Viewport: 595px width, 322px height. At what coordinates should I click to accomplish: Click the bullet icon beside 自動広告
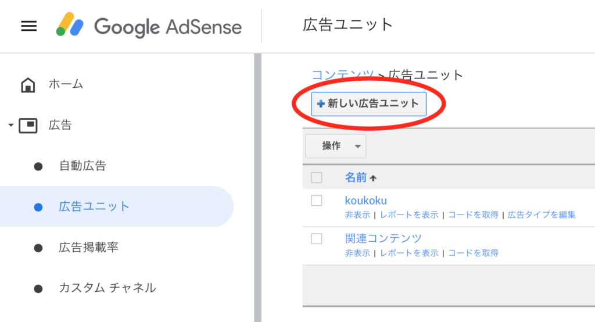pos(38,166)
